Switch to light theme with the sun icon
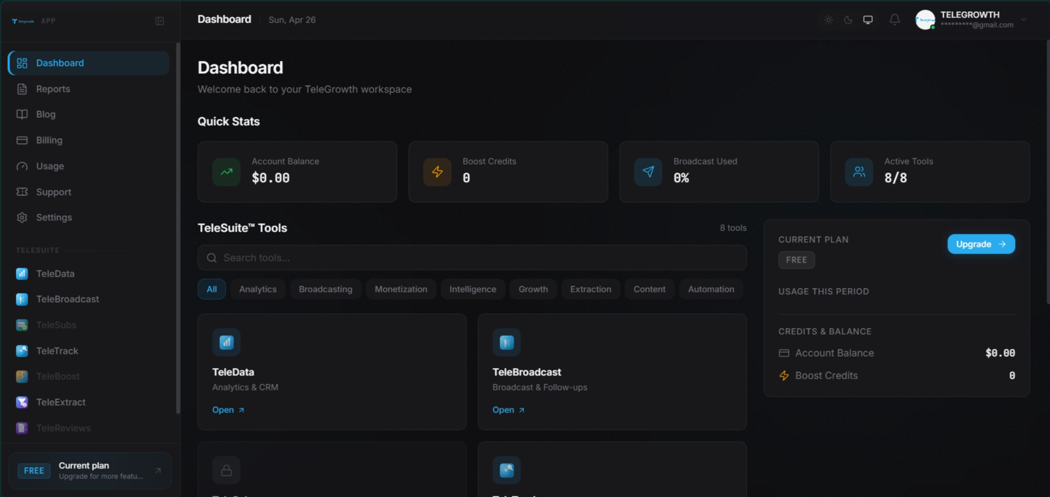The image size is (1050, 497). [x=828, y=20]
